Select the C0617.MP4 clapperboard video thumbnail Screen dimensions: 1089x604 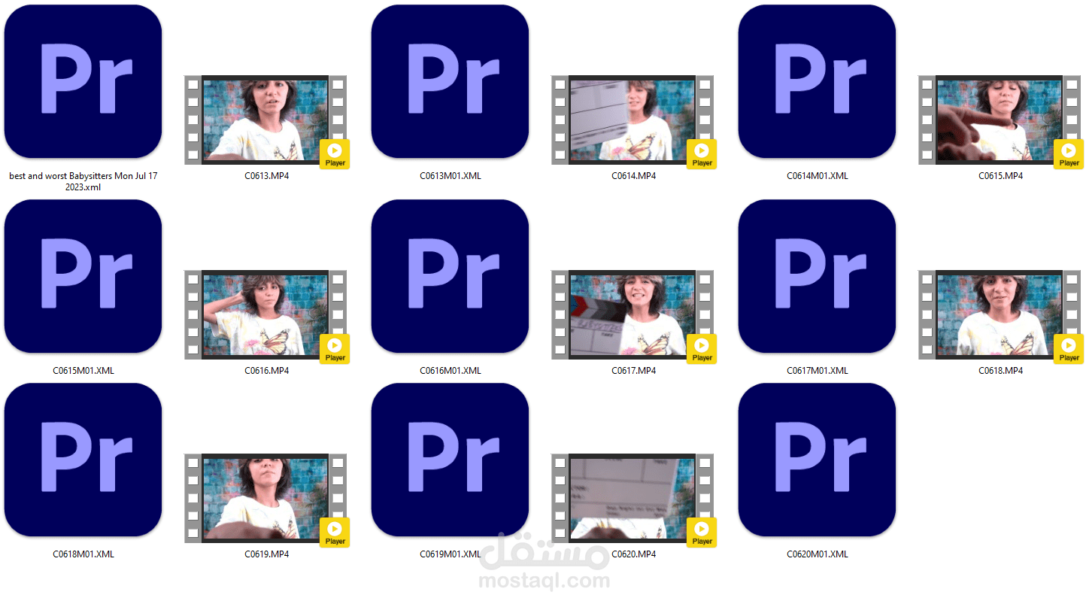point(632,314)
